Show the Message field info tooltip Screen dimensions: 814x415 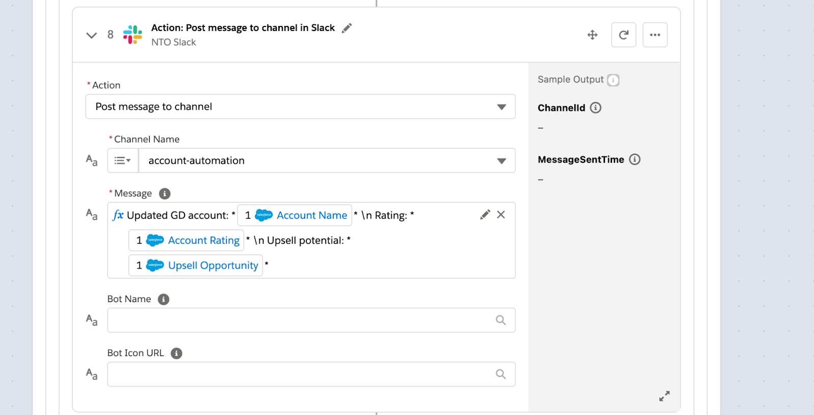tap(164, 194)
